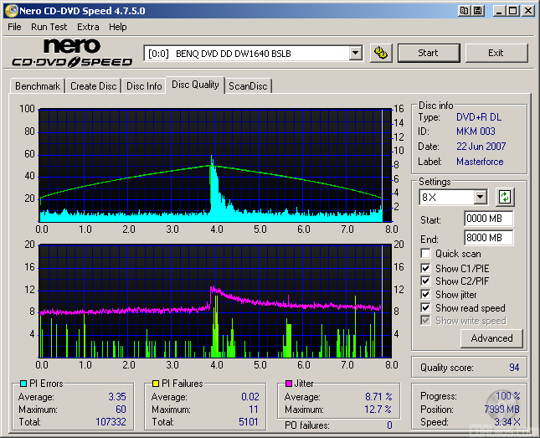Expand the 8X scan speed dropdown
Image resolution: width=540 pixels, height=438 pixels.
tap(480, 198)
